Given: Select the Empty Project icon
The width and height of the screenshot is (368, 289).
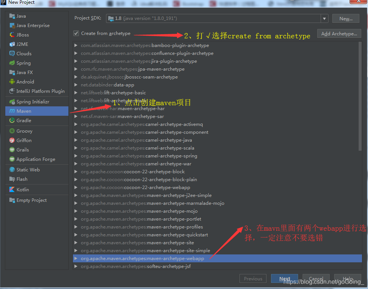Looking at the screenshot, I should click(x=12, y=200).
